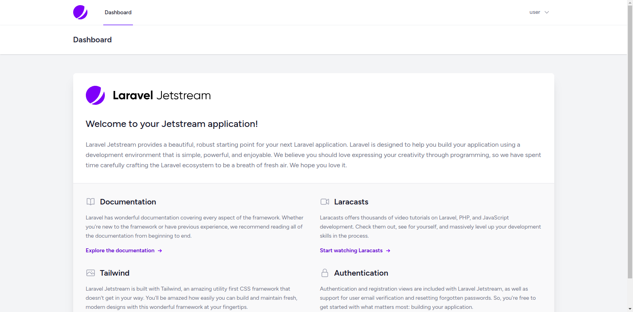The height and width of the screenshot is (312, 633).
Task: Click the Laracasts video camera icon
Action: click(x=325, y=202)
